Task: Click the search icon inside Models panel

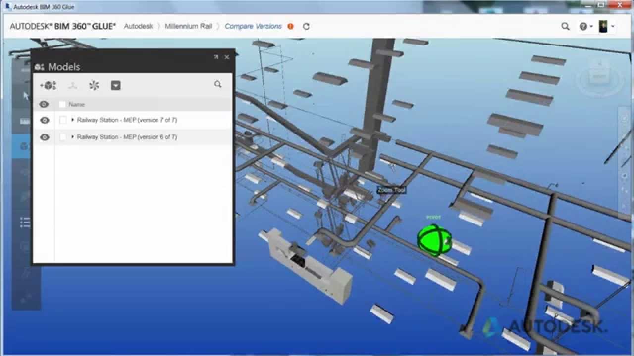Action: 217,85
